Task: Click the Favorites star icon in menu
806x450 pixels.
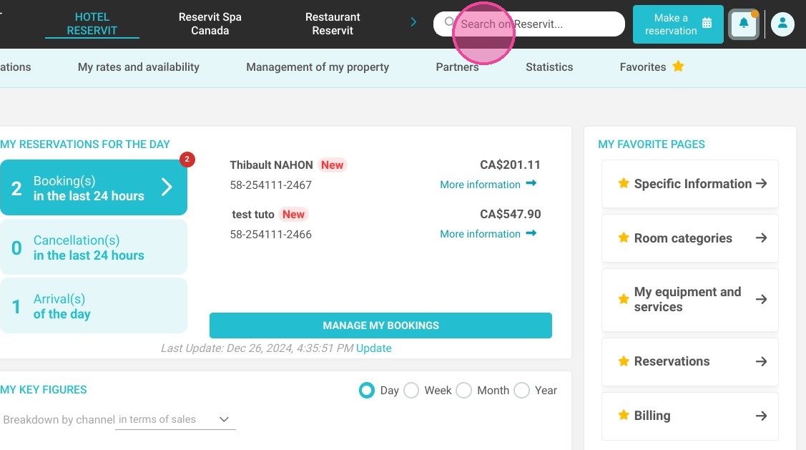Action: (x=678, y=67)
